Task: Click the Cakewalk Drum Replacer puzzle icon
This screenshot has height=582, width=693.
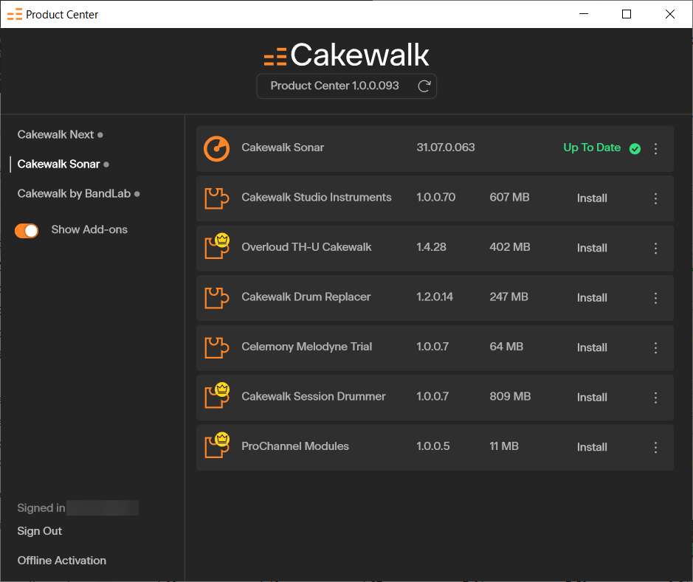Action: (216, 298)
